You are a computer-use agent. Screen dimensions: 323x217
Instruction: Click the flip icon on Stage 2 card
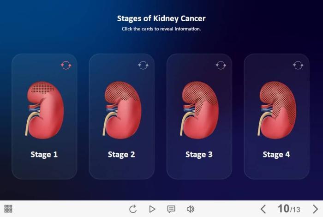tap(143, 66)
